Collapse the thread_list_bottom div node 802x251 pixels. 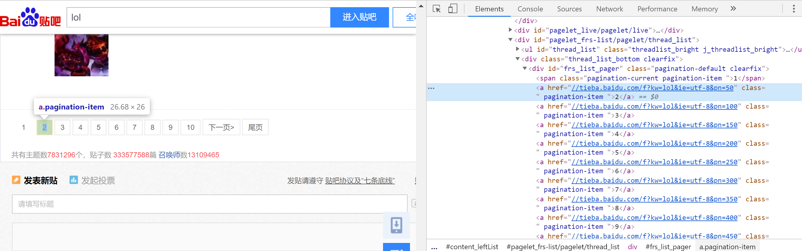517,59
